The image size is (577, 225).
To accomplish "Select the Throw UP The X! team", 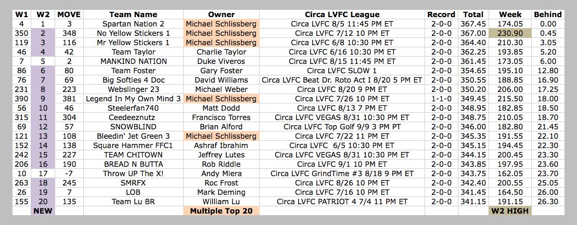I will (x=133, y=174).
